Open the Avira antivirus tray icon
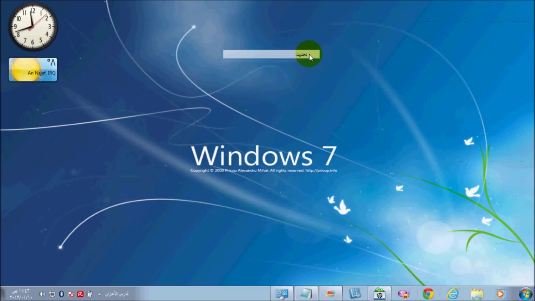The height and width of the screenshot is (301, 535). click(x=80, y=294)
